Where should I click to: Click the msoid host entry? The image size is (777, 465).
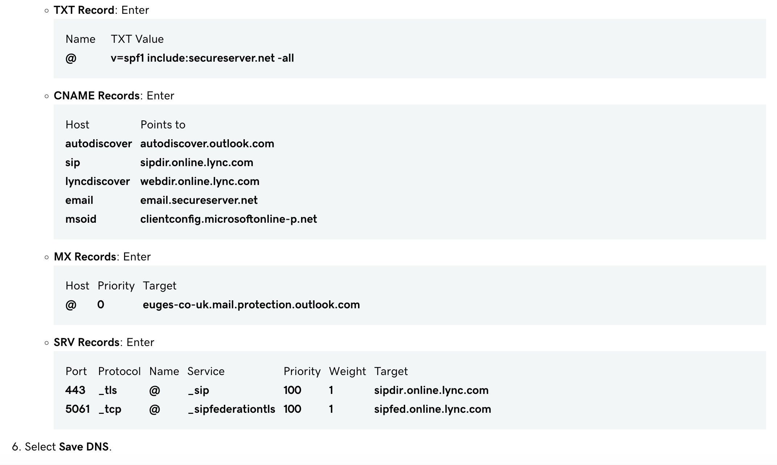pos(81,219)
